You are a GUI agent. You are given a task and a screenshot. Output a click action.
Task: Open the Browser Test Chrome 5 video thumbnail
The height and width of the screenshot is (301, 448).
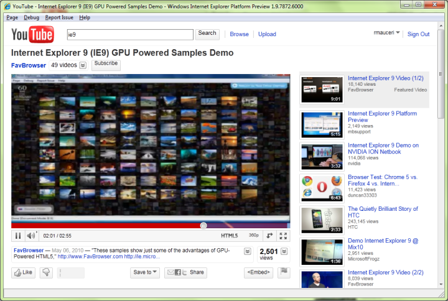(x=322, y=188)
